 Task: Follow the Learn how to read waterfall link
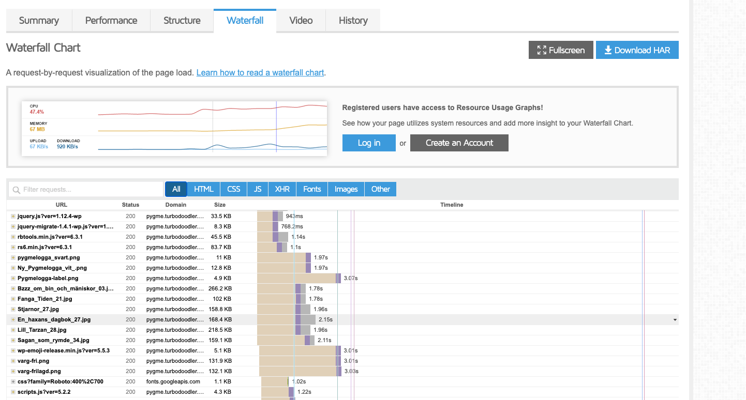coord(260,72)
